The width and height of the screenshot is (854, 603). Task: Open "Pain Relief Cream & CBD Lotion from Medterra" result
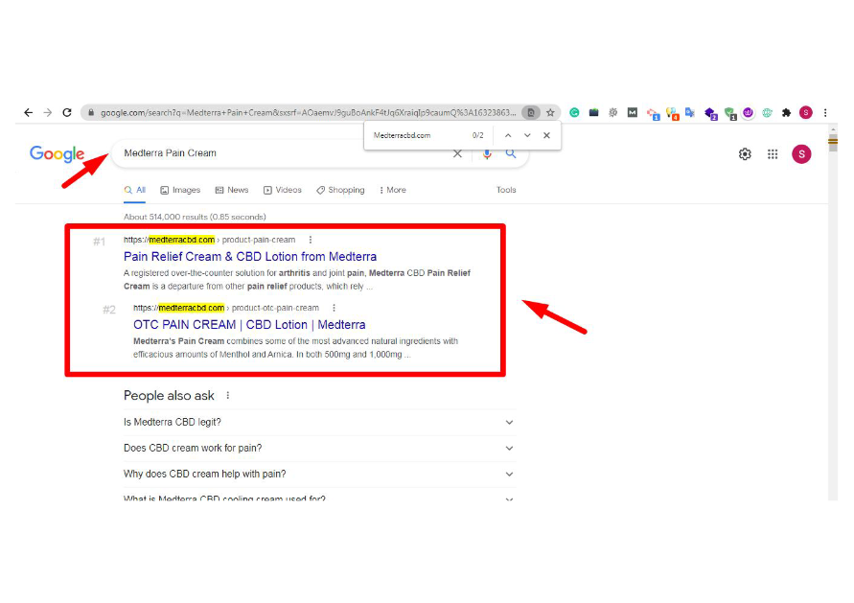coord(250,257)
